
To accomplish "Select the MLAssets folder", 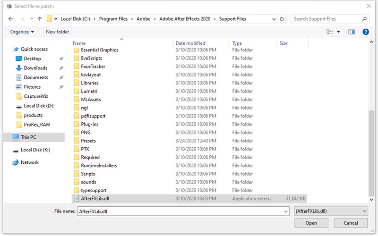I will (91, 100).
